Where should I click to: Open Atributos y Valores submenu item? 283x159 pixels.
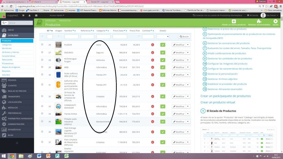click(x=11, y=52)
